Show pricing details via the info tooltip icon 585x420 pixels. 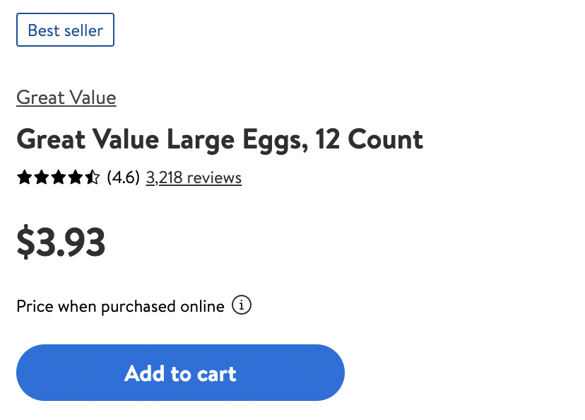(242, 305)
